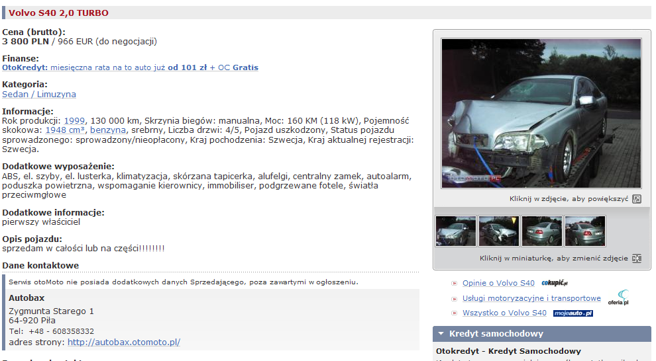656x361 pixels.
Task: Open the autobax.otomoto.pl website link
Action: pyautogui.click(x=124, y=342)
